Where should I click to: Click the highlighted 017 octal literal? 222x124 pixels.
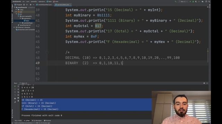coord(98,26)
